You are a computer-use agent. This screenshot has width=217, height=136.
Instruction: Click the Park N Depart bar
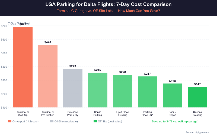point(173,95)
